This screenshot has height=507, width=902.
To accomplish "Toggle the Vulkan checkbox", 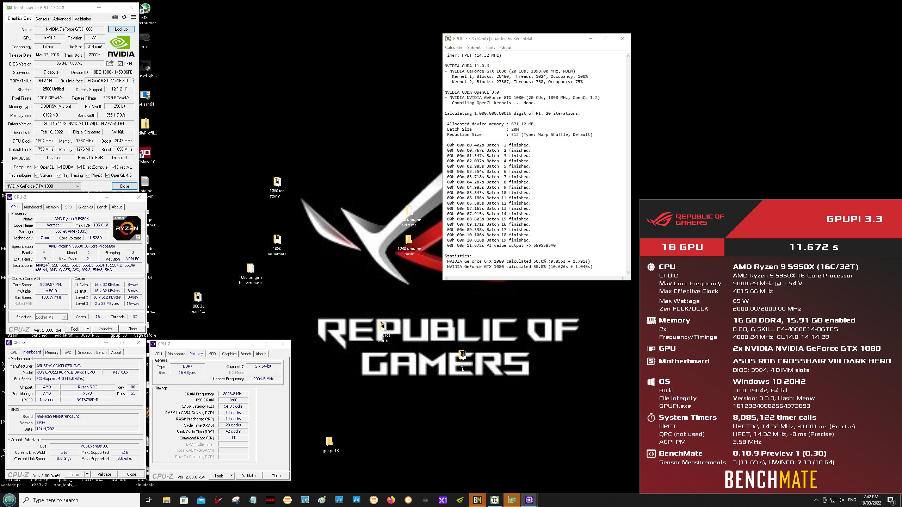I will [x=37, y=175].
